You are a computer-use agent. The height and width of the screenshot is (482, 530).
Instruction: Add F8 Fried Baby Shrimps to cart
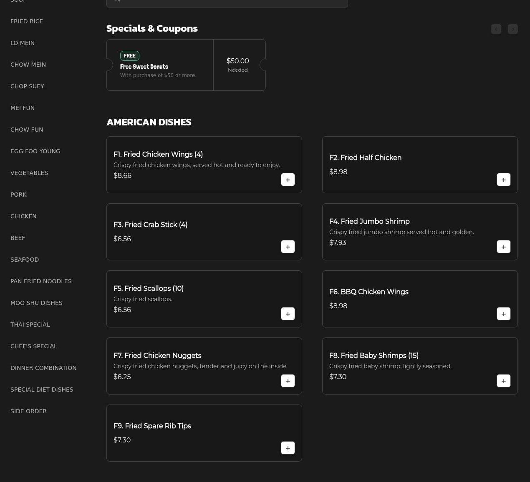[x=503, y=381]
